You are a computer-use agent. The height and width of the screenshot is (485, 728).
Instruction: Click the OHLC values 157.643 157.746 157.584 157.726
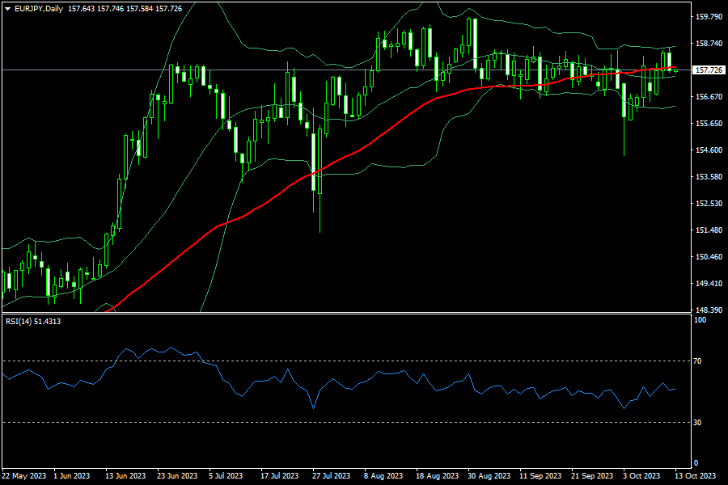[x=125, y=8]
